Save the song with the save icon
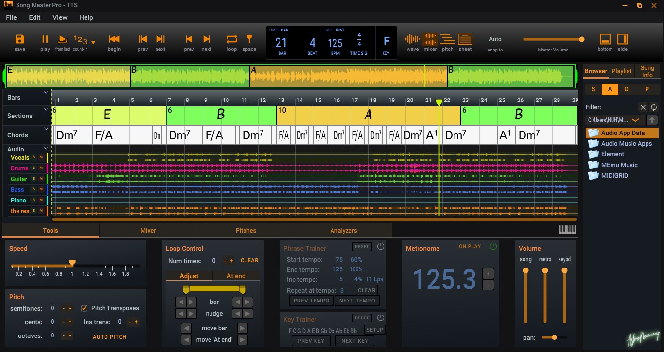664x352 pixels. (x=20, y=40)
